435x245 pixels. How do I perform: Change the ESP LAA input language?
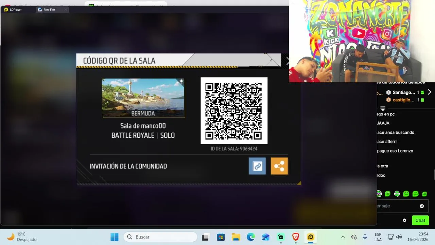click(378, 237)
